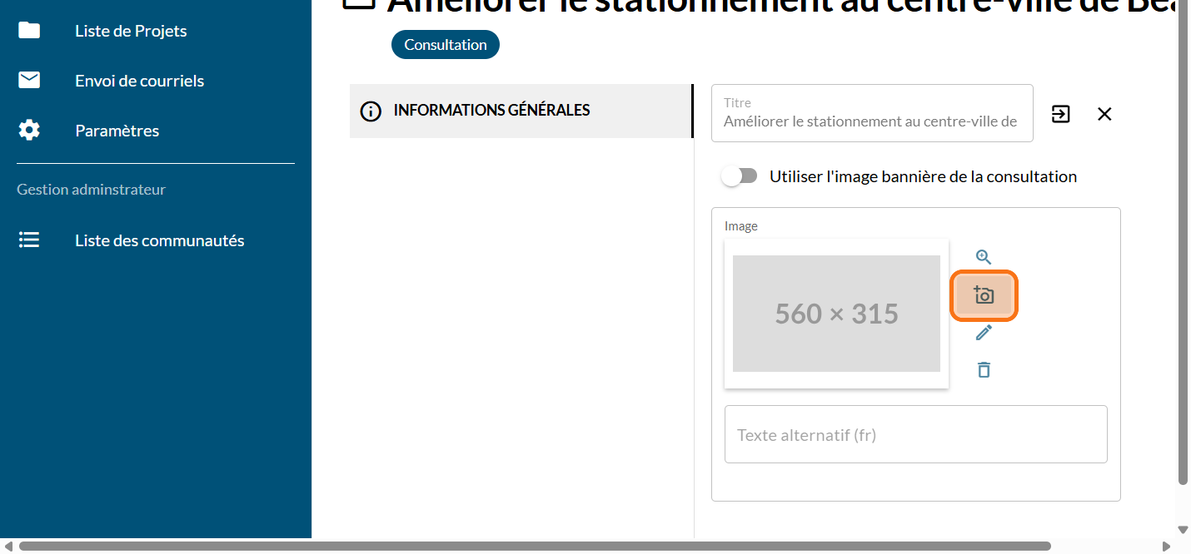Click the folder icon for Liste de Projets
This screenshot has height=554, width=1191.
pyautogui.click(x=29, y=31)
